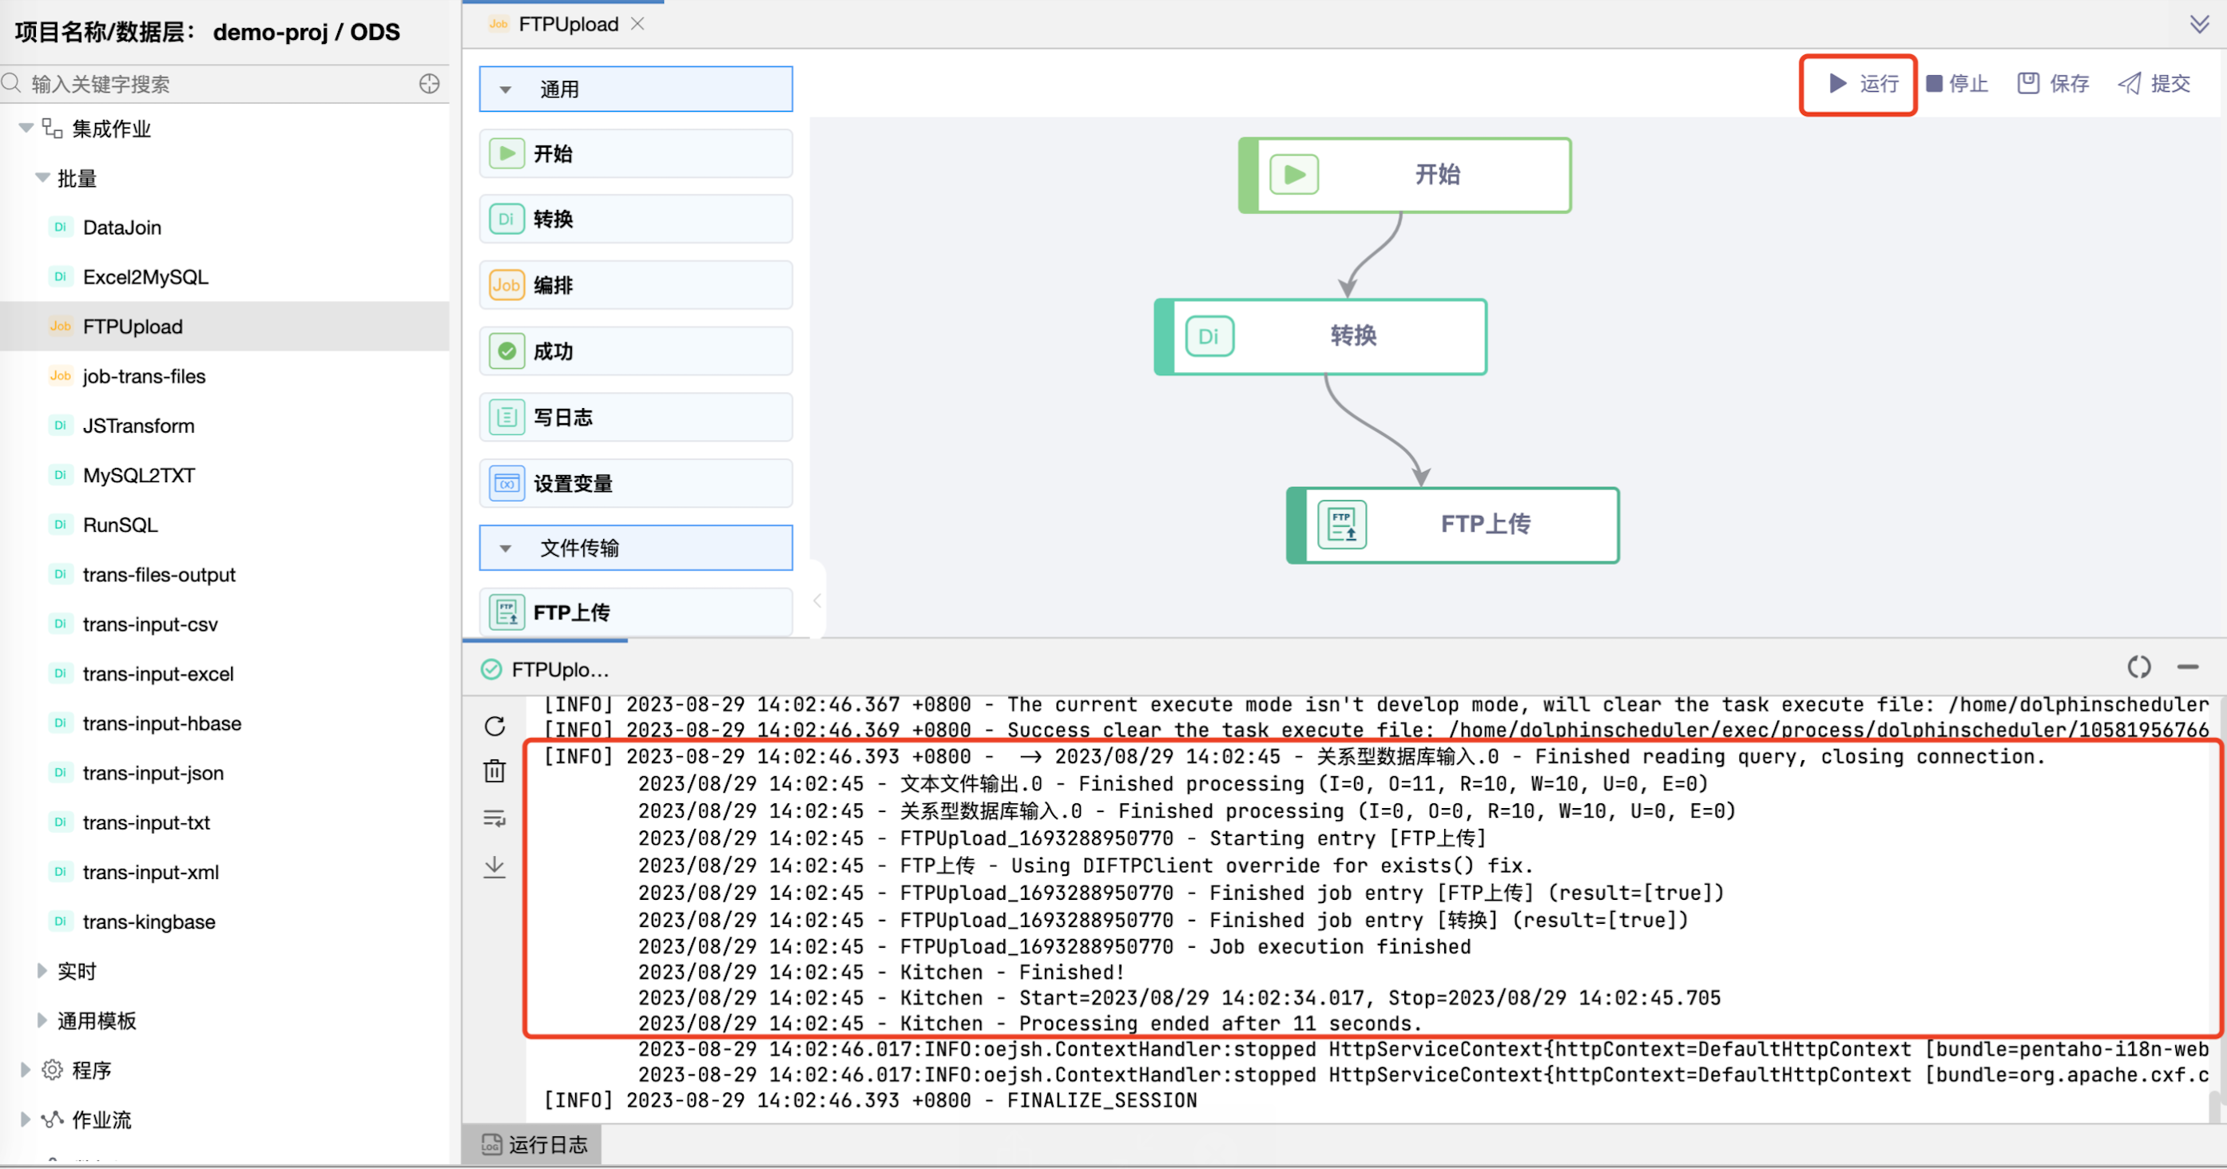The width and height of the screenshot is (2227, 1169).
Task: Open the FTPUplo... log tab
Action: point(546,670)
